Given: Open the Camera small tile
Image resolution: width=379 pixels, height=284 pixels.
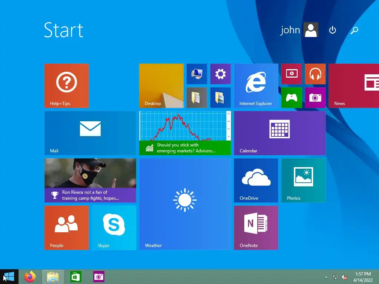Looking at the screenshot, I should [315, 98].
